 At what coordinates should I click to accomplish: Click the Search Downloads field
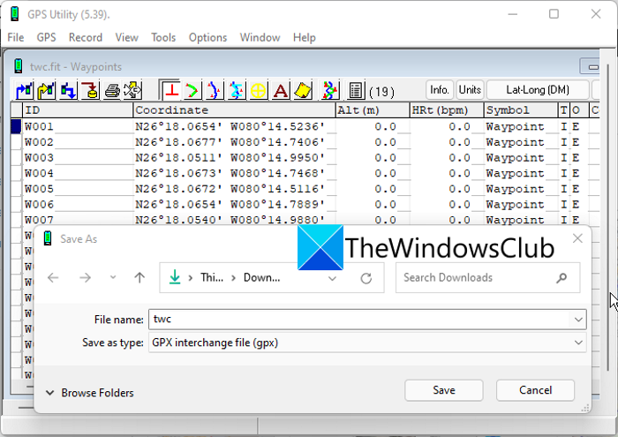[x=477, y=277]
